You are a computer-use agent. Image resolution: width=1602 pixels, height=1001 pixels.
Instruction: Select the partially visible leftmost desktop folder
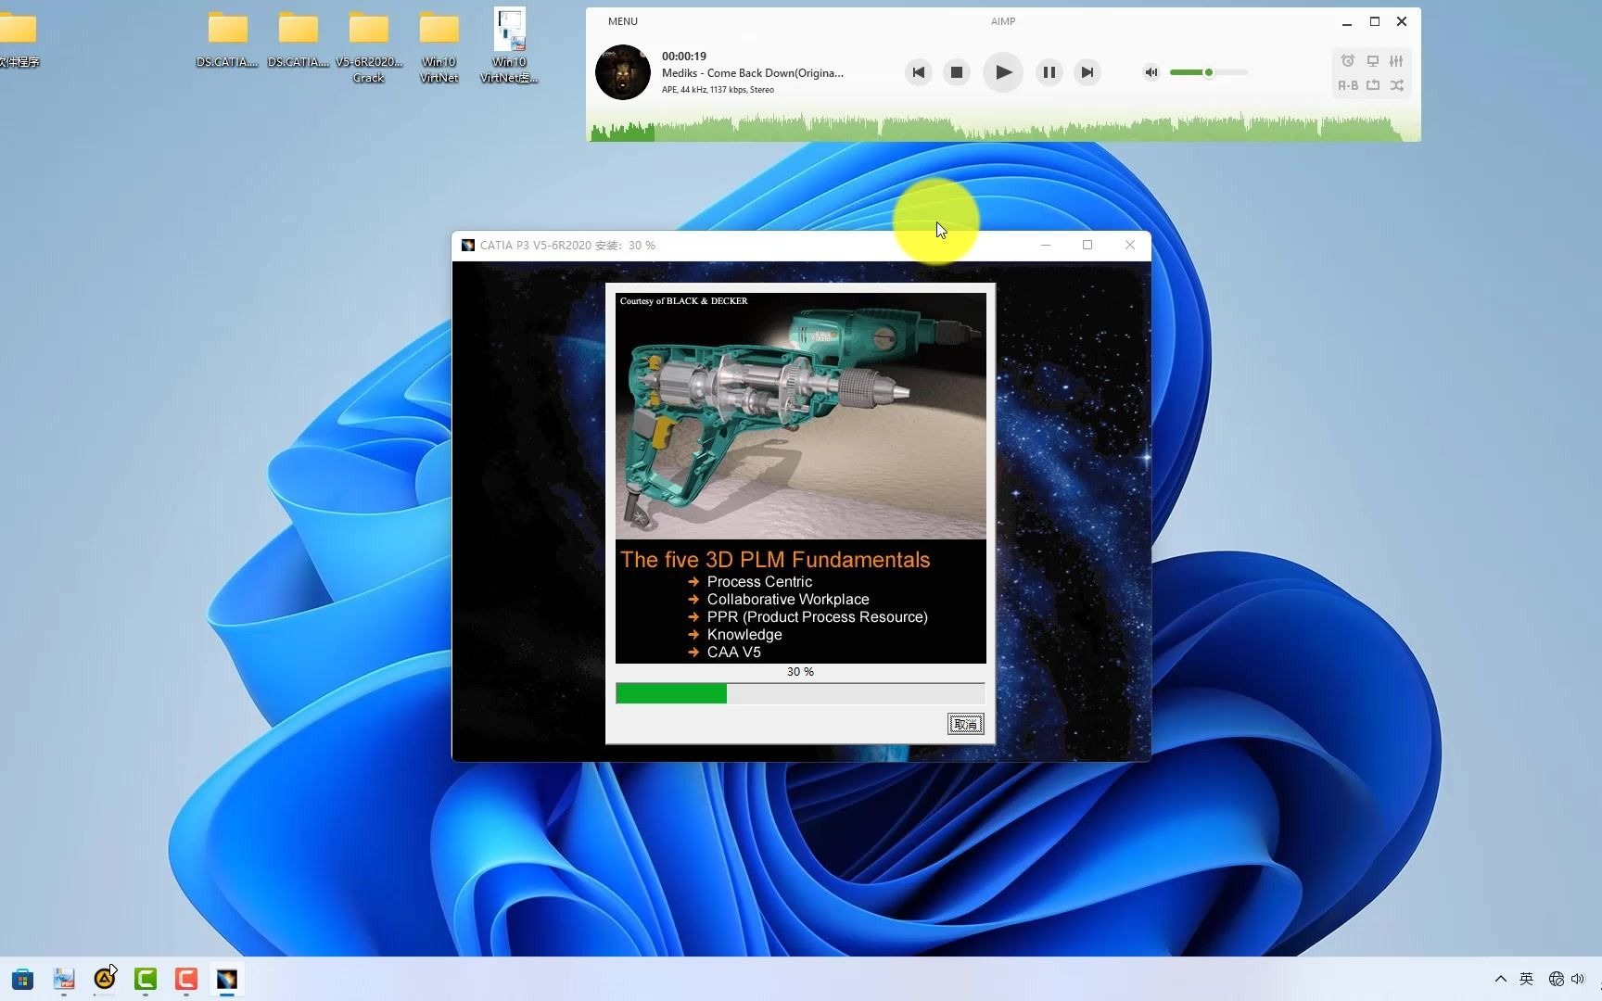[19, 40]
